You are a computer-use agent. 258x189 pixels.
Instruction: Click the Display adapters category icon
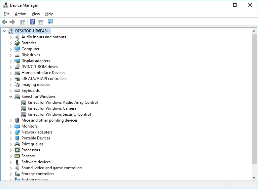click(17, 61)
